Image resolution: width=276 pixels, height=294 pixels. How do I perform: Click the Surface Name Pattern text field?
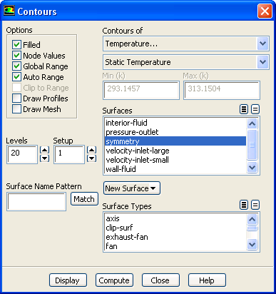pyautogui.click(x=36, y=202)
